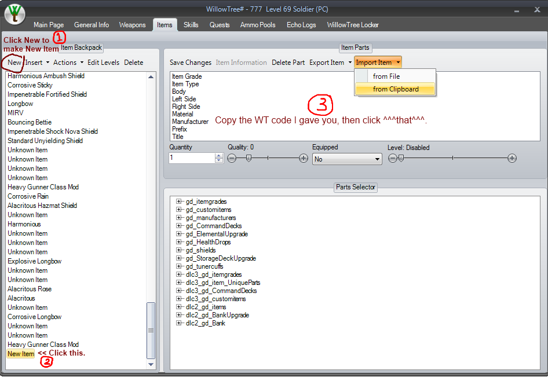Open the Insert dropdown arrow
548x377 pixels.
pyautogui.click(x=48, y=63)
